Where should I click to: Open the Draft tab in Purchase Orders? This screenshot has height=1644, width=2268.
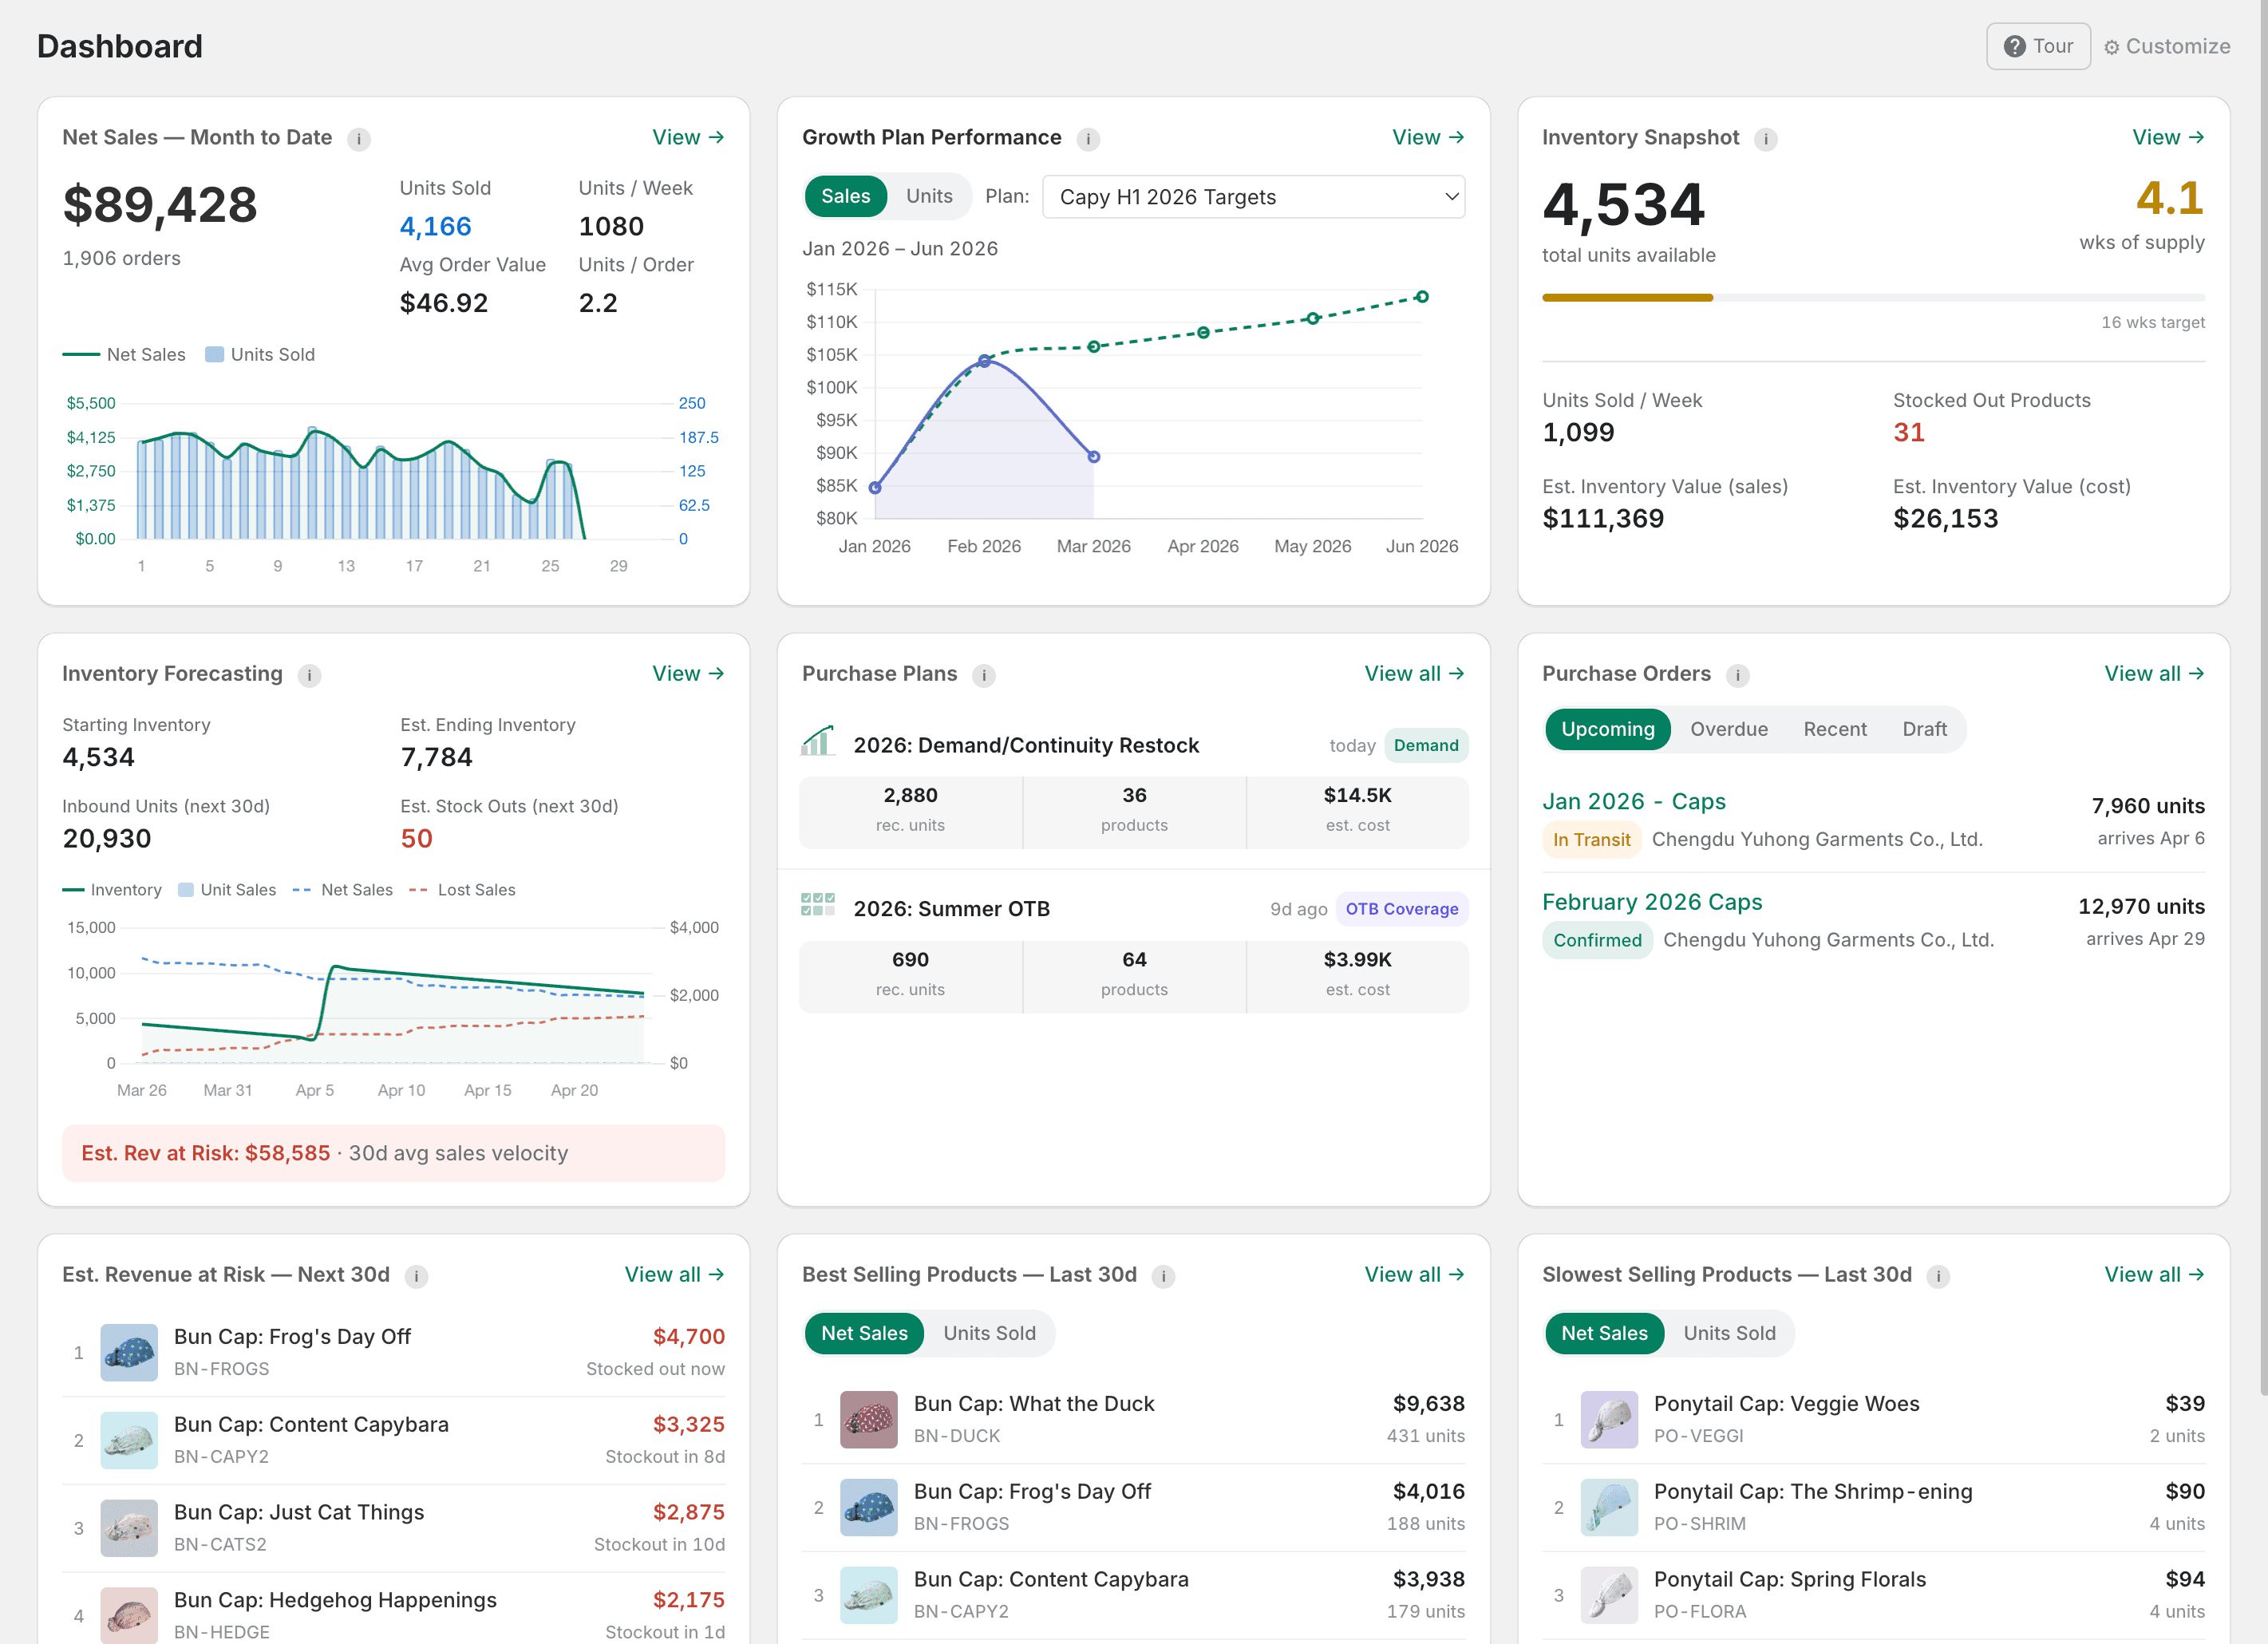coord(1924,729)
